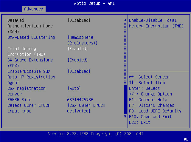Select the UMA-Based Clustering menu item

[x=31, y=37]
